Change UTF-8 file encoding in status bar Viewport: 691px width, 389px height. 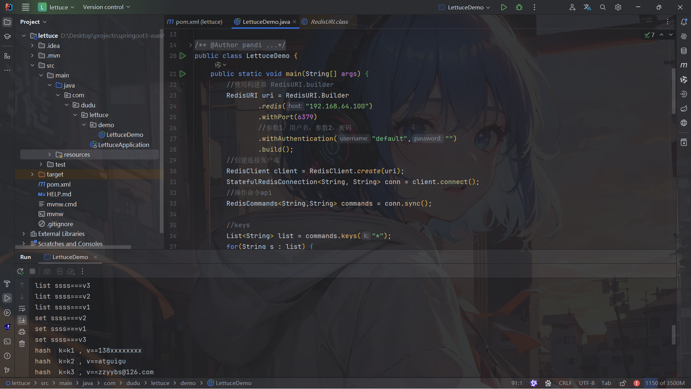pos(587,383)
